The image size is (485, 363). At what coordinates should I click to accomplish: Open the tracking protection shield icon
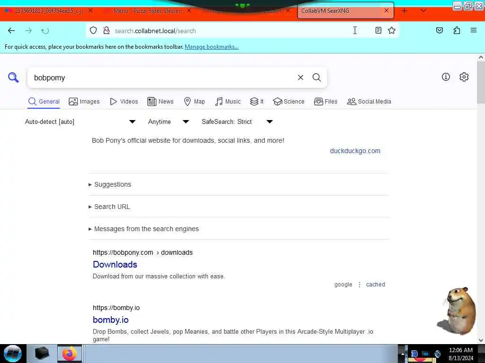point(93,31)
